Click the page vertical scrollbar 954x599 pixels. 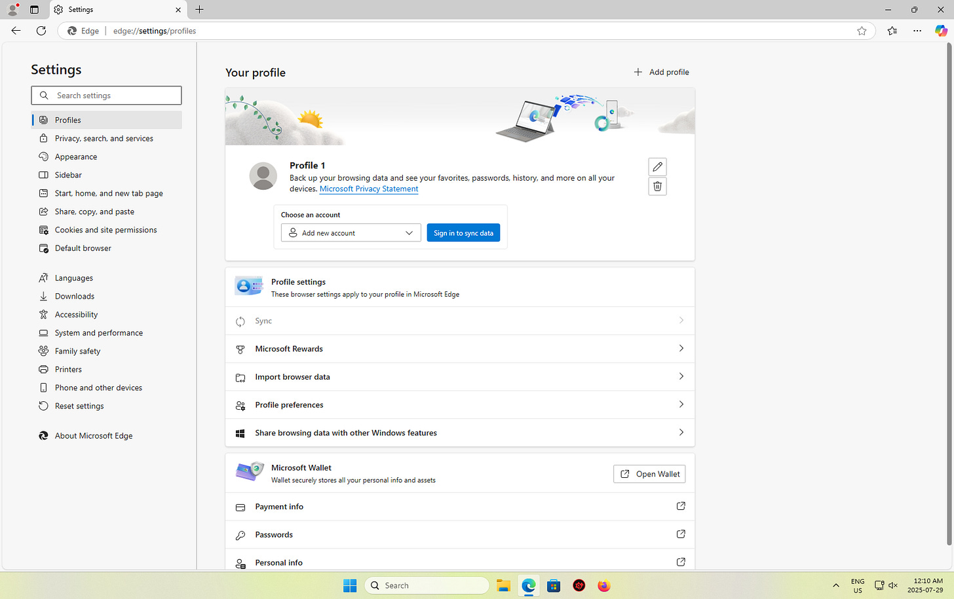click(x=949, y=295)
